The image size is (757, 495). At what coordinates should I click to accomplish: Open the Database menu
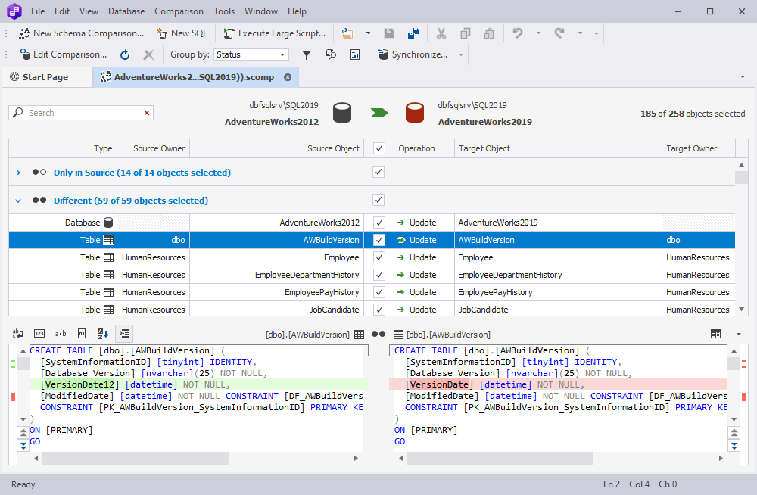tap(126, 11)
